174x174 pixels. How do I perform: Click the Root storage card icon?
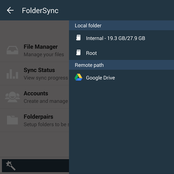pyautogui.click(x=78, y=53)
